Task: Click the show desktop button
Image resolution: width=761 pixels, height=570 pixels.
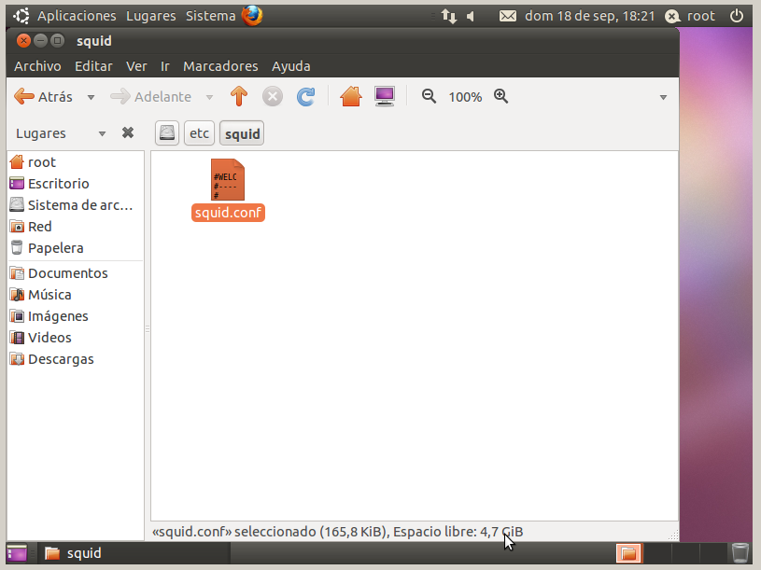Action: (x=17, y=553)
